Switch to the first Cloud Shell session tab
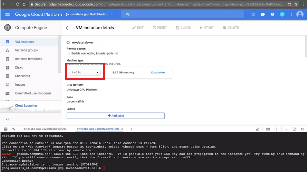The height and width of the screenshot is (172, 307). (45, 129)
